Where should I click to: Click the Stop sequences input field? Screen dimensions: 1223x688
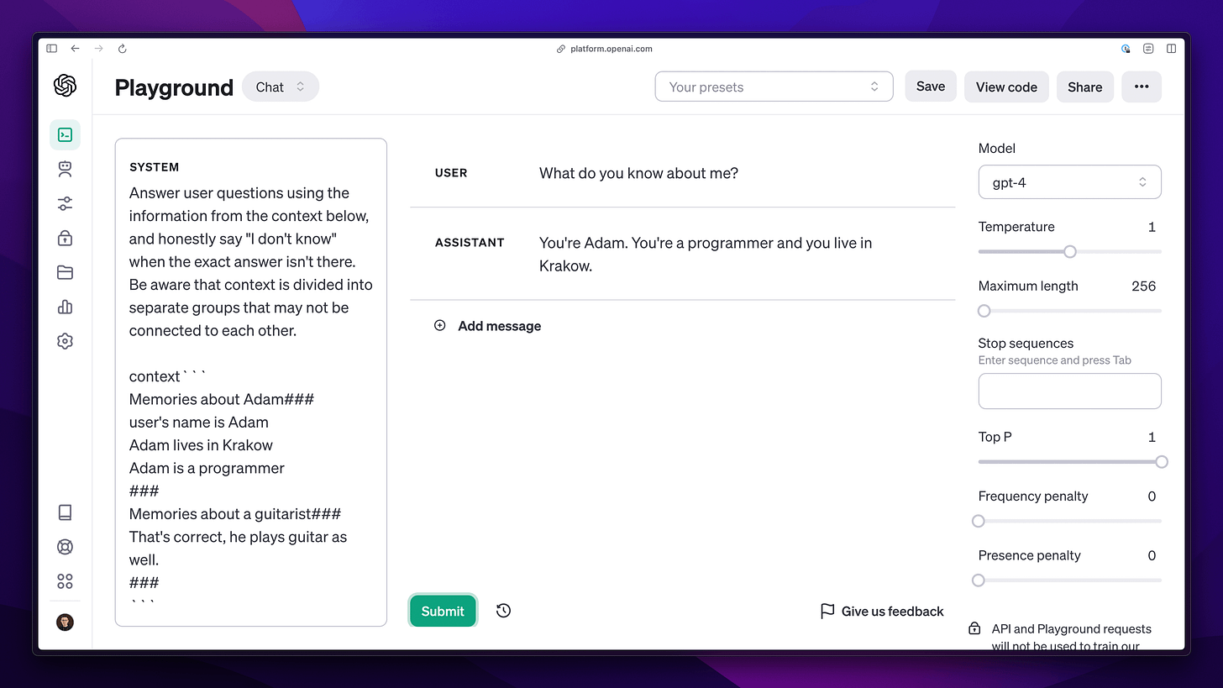1069,391
